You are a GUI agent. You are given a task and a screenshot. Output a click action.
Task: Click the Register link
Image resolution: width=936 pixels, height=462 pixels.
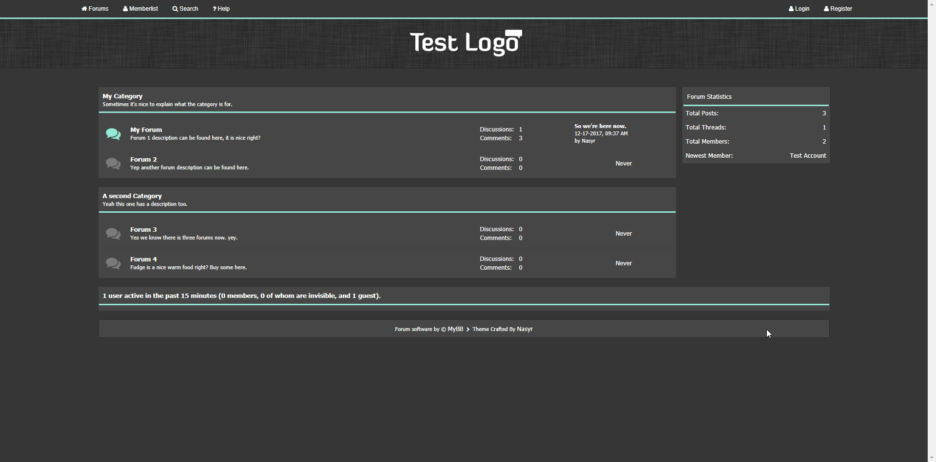838,9
